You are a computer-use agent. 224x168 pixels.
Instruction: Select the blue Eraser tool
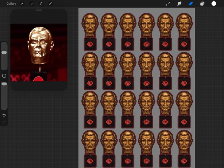(x=191, y=4)
